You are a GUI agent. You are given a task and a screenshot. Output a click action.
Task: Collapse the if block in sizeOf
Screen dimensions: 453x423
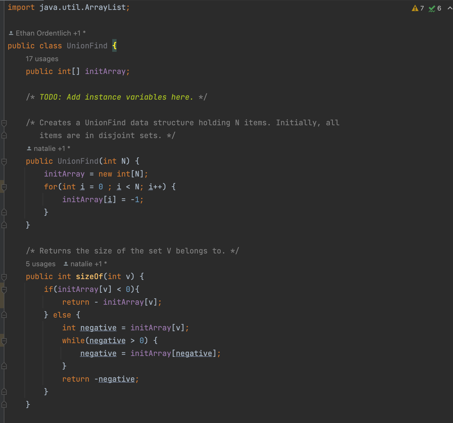(x=4, y=290)
